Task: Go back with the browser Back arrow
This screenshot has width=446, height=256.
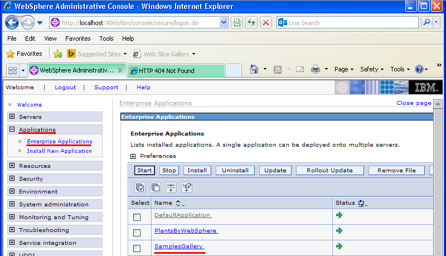Action: 12,23
